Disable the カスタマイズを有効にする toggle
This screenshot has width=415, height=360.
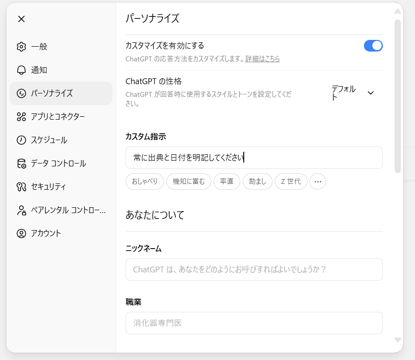click(373, 46)
